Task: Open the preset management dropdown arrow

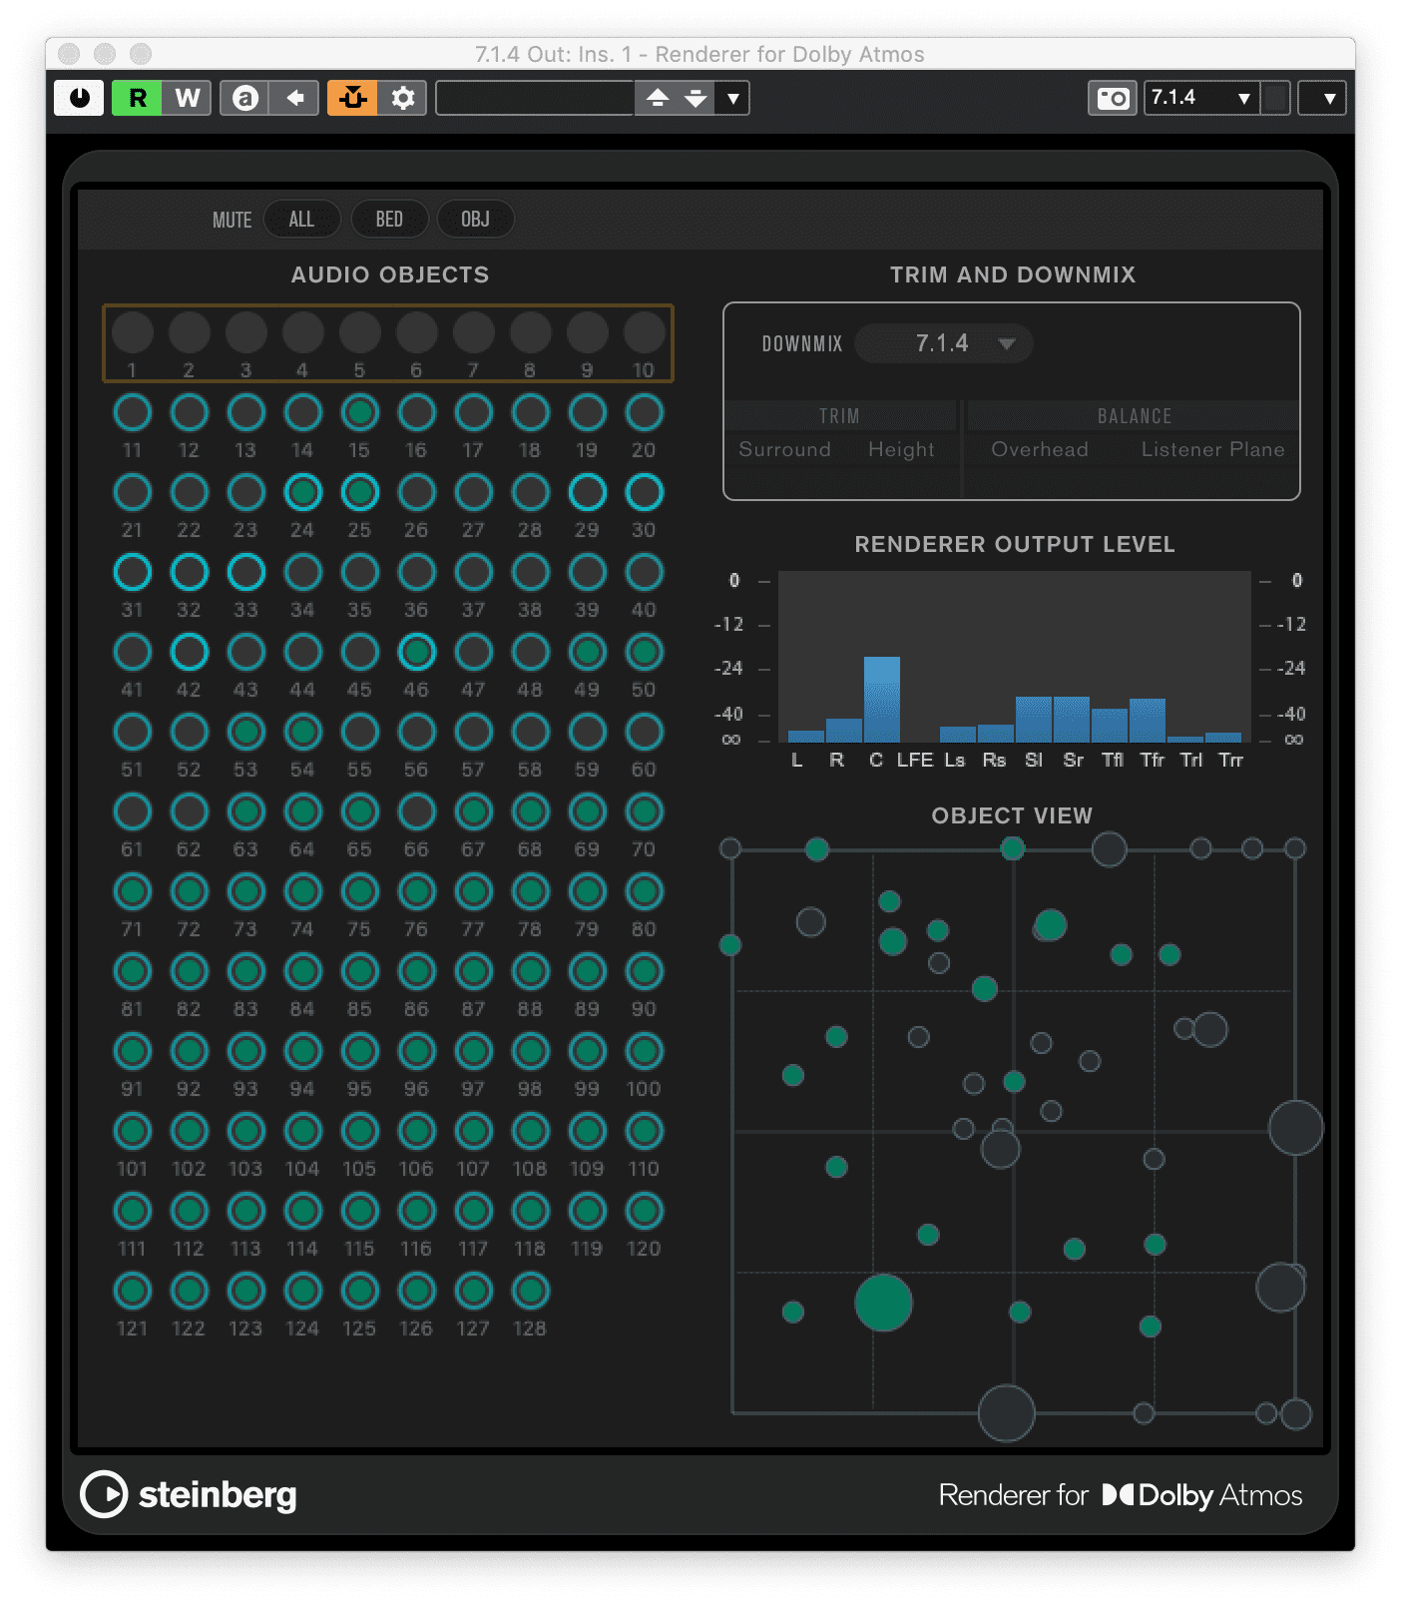Action: pos(733,98)
